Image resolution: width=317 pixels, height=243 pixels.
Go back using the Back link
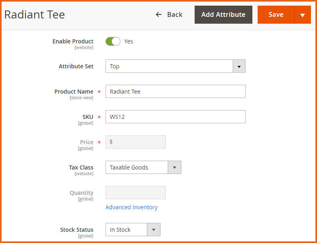(175, 14)
